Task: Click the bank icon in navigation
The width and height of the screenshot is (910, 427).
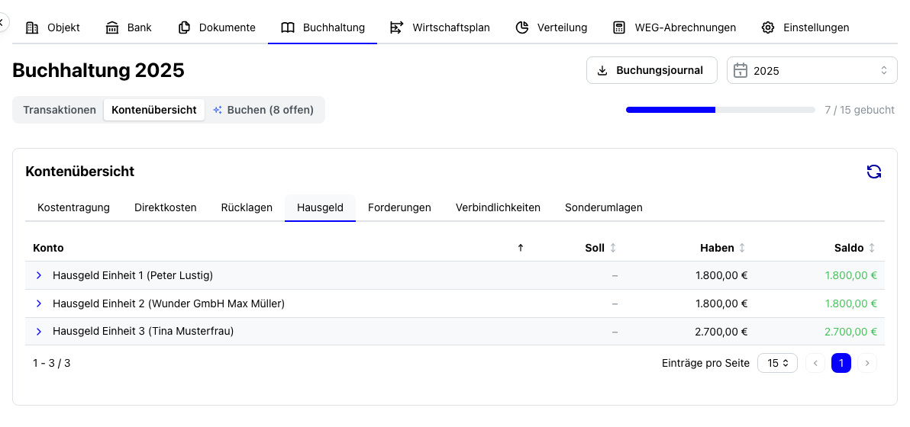Action: point(112,27)
